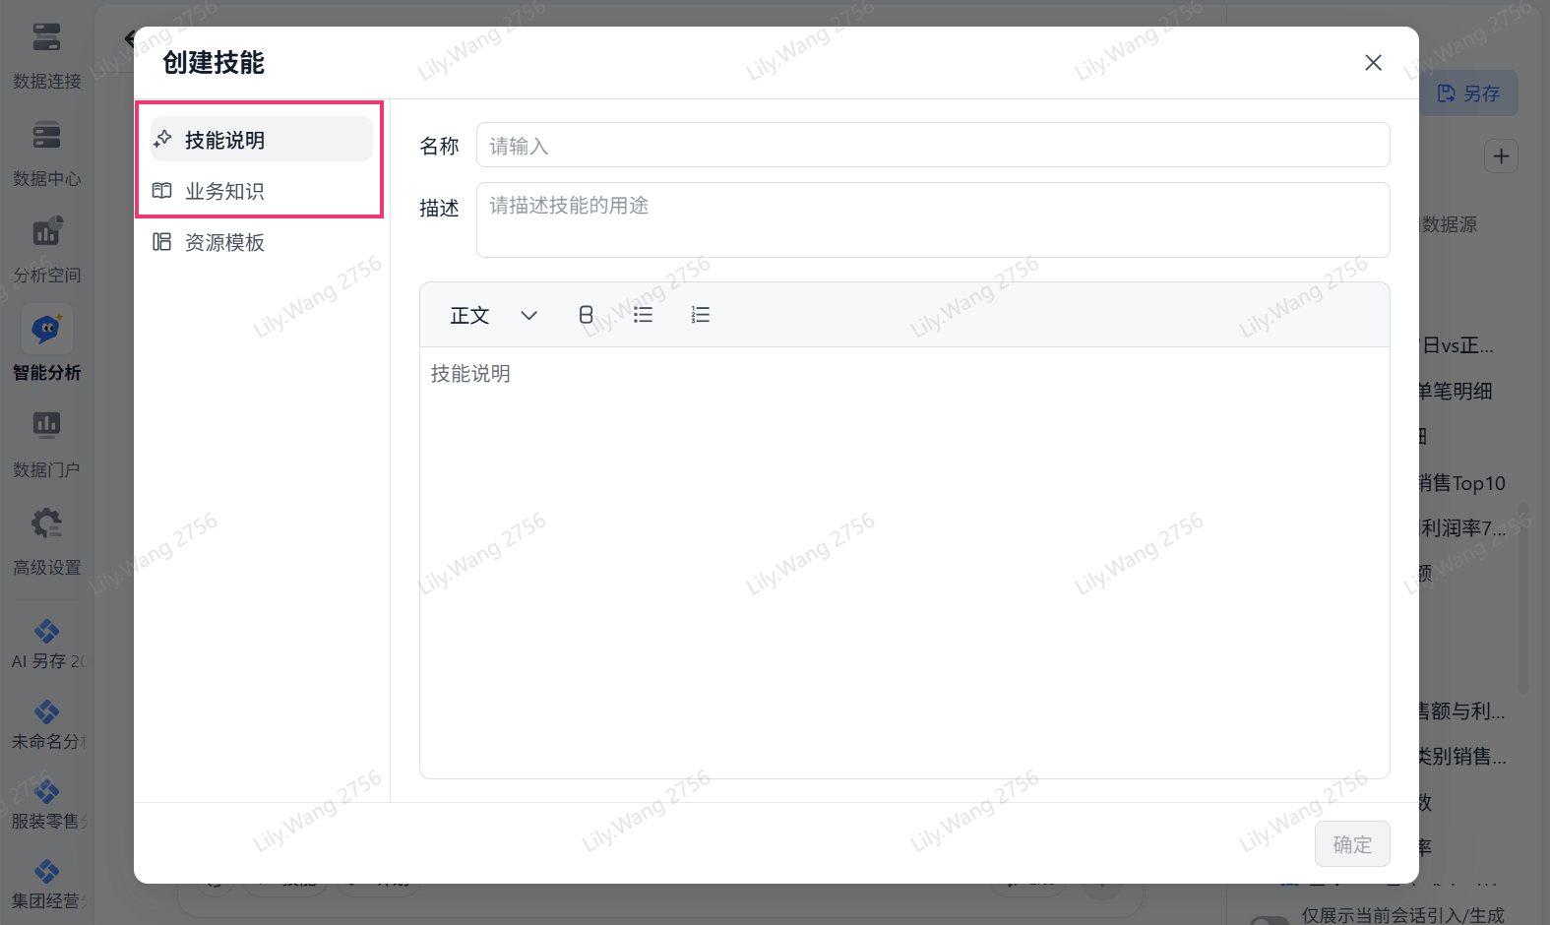Select the 单笔明细 entry in the right panel
This screenshot has width=1550, height=925.
pyautogui.click(x=1456, y=392)
